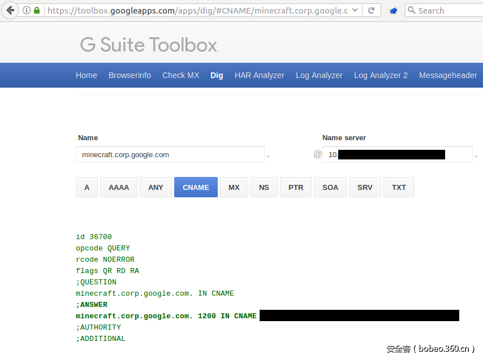Viewport: 483px width, 359px height.
Task: Open the Messageheader tab
Action: (x=448, y=75)
